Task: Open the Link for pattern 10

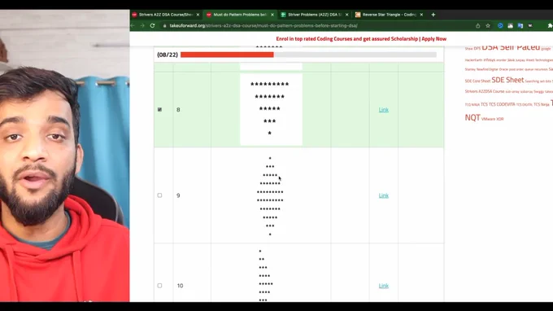Action: tap(384, 286)
